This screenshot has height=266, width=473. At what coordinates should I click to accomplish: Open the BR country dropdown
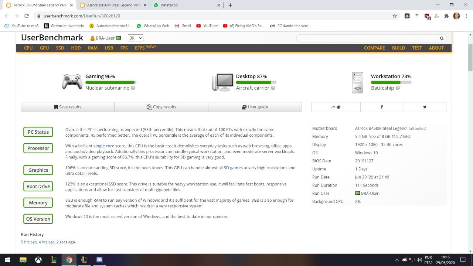coord(135,38)
